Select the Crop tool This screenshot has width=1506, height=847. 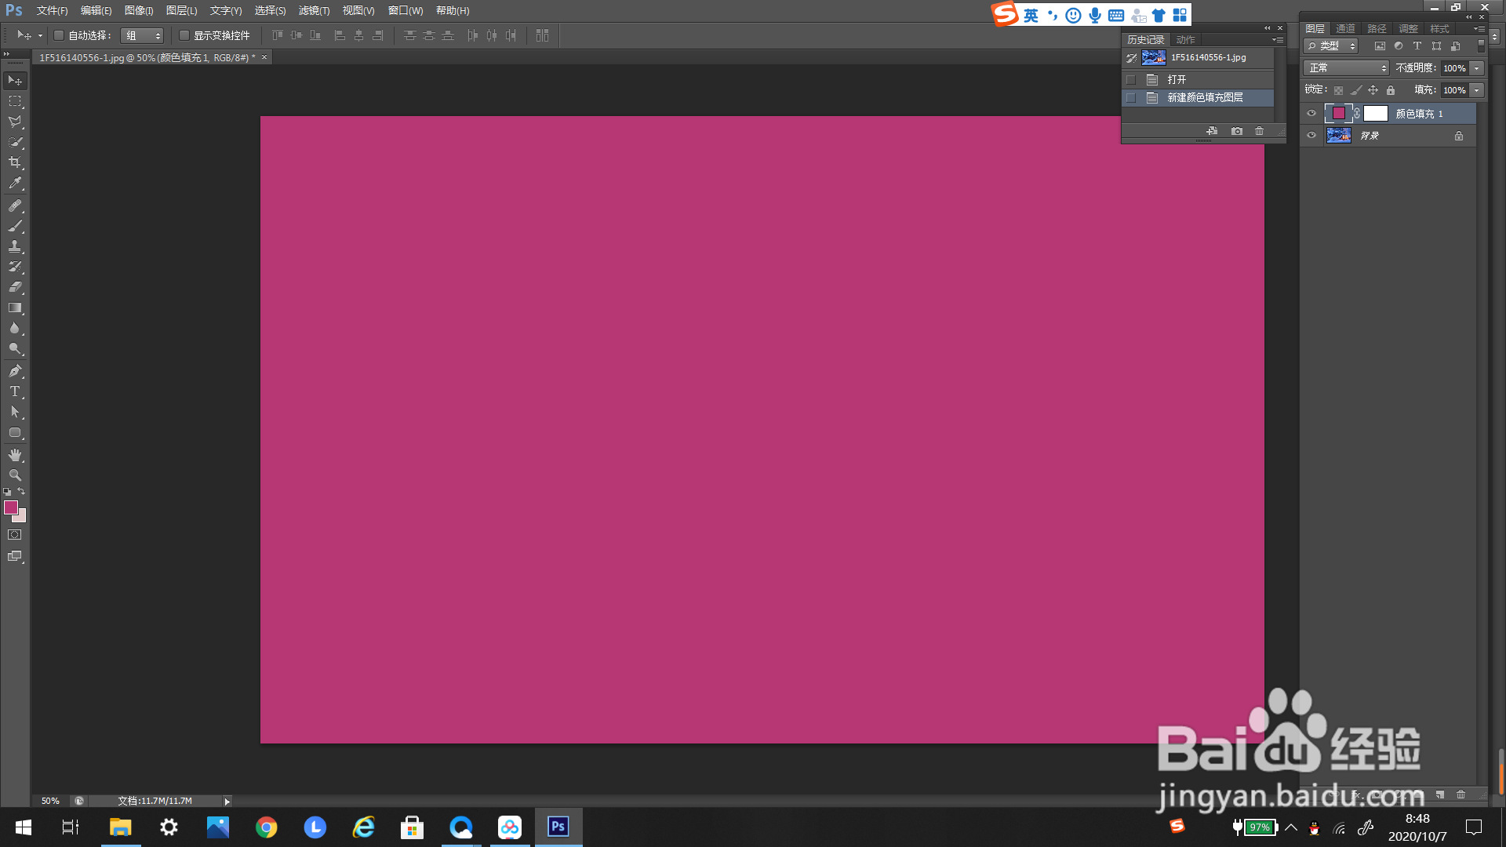[x=15, y=163]
